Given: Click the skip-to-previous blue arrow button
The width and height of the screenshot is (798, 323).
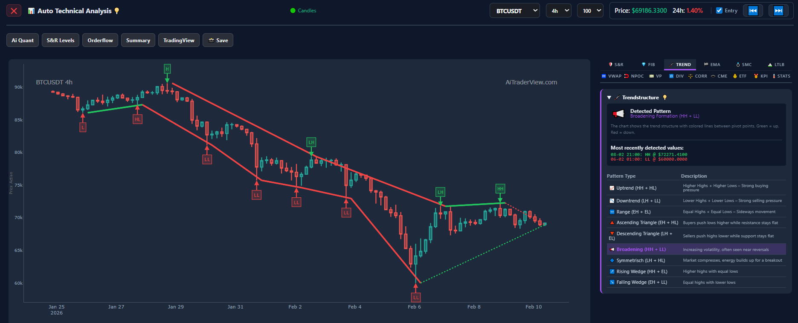Looking at the screenshot, I should click(753, 11).
